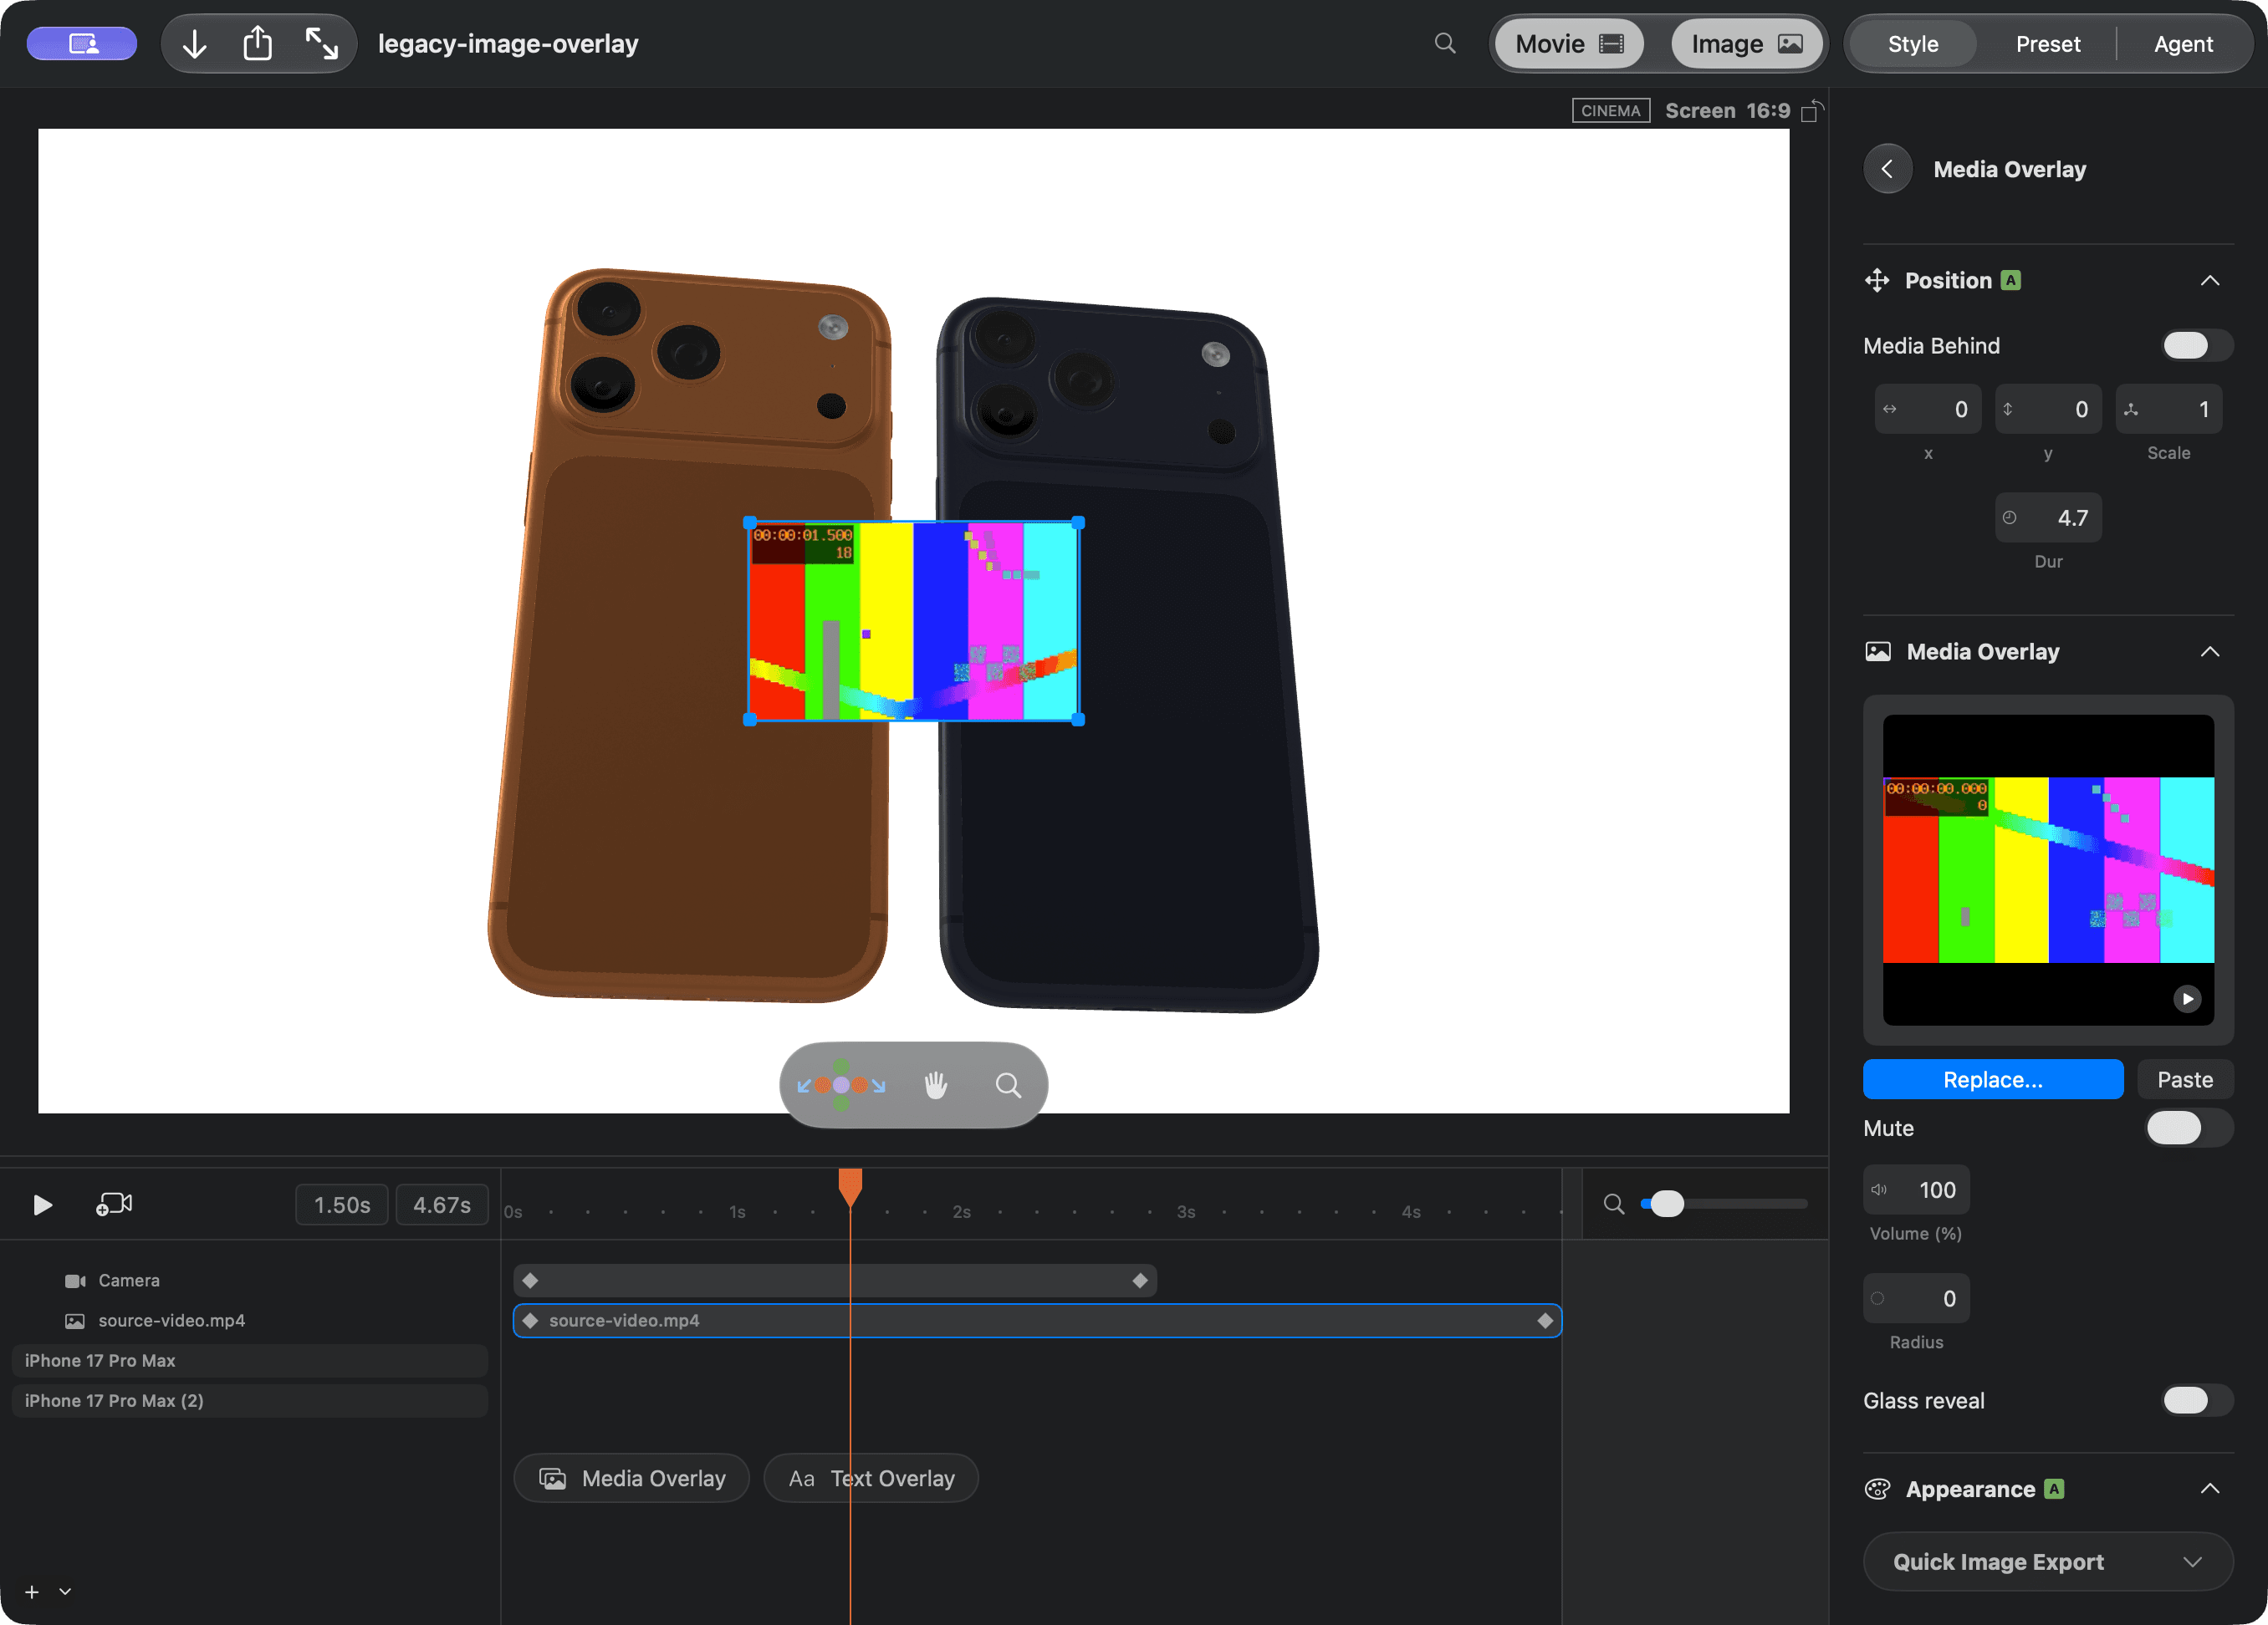Select the source-video.mp4 timeline clip

tap(1037, 1320)
